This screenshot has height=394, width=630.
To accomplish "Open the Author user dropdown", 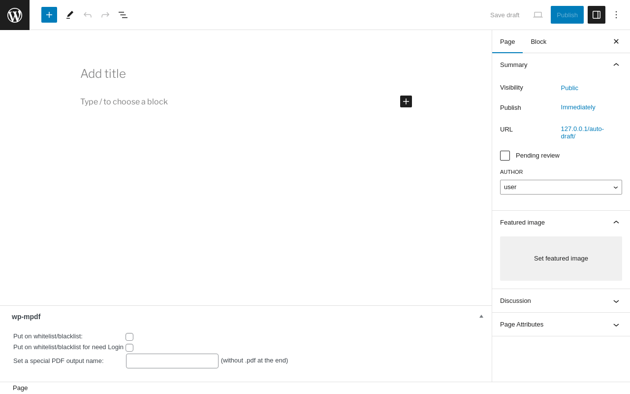I will (561, 187).
